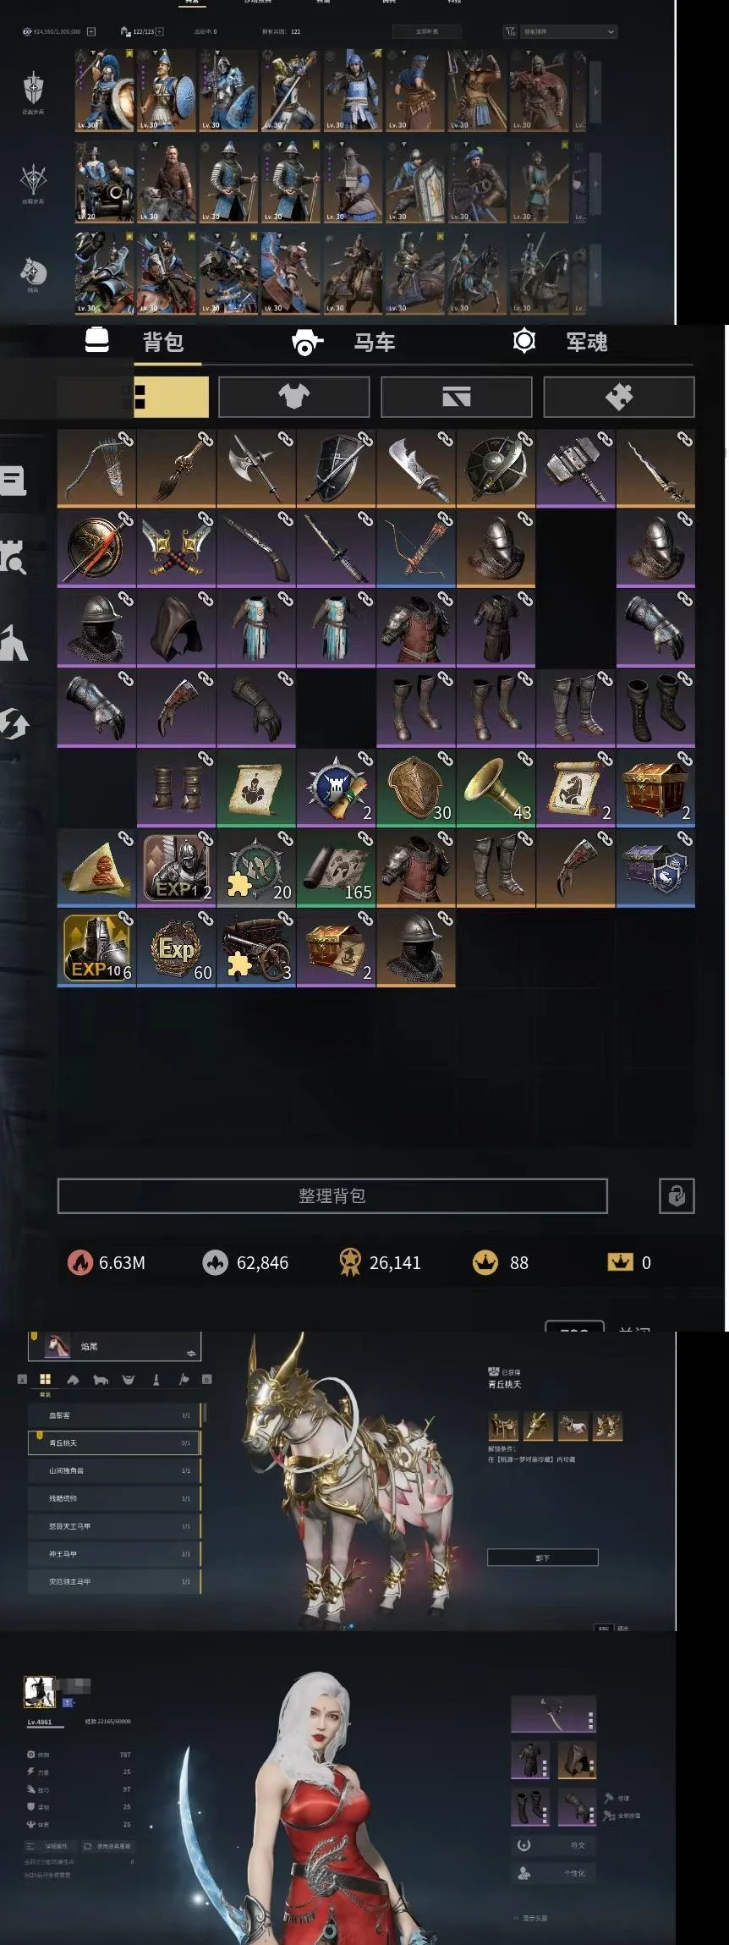Toggle the backpack lock icon
The image size is (729, 1945).
coord(677,1195)
